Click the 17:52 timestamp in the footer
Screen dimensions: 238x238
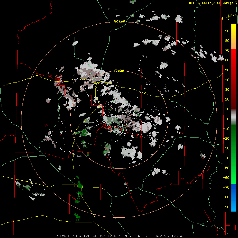coord(177,236)
